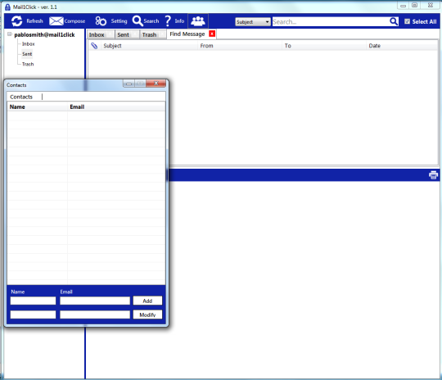This screenshot has height=380, width=442.
Task: Sort messages by Date column header
Action: tap(402, 46)
